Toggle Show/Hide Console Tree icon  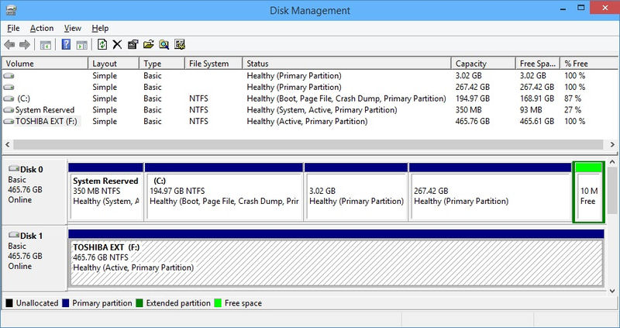pyautogui.click(x=46, y=45)
